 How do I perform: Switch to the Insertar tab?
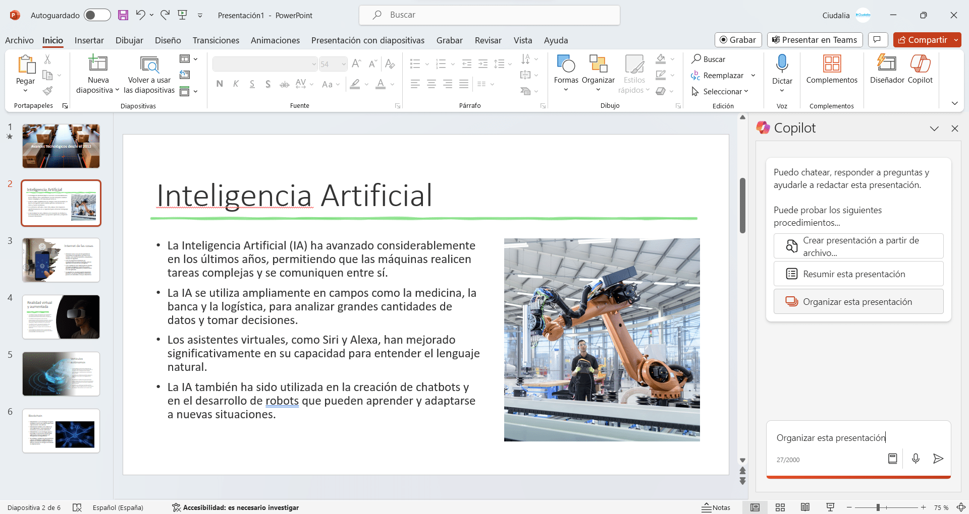tap(89, 40)
